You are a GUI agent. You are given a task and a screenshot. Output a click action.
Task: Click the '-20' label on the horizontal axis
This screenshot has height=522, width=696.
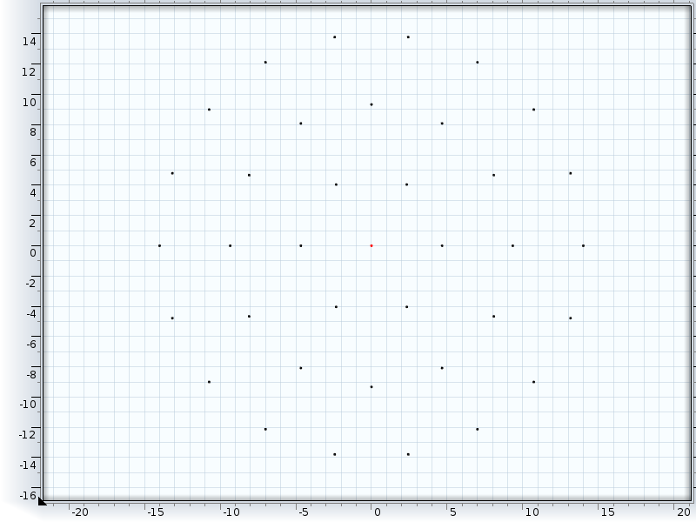[80, 512]
